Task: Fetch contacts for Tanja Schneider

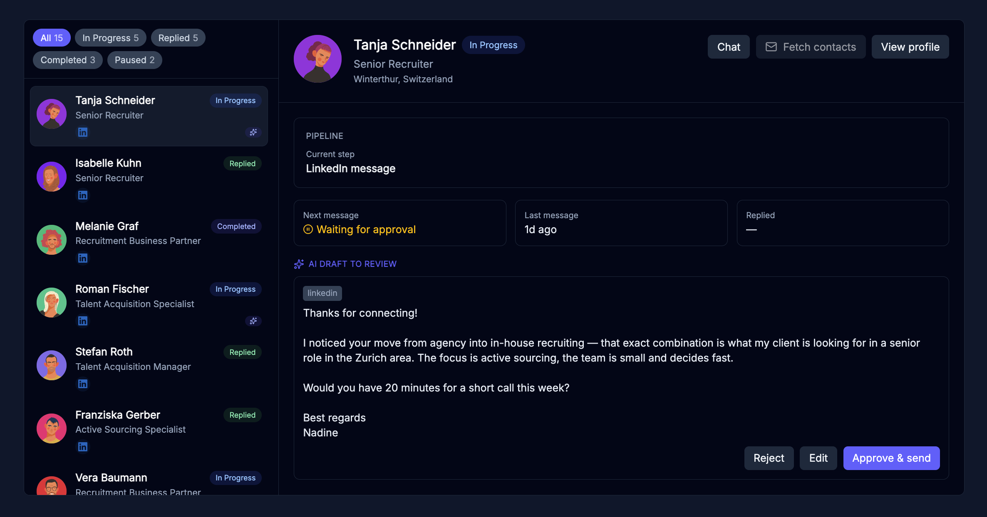Action: point(811,47)
